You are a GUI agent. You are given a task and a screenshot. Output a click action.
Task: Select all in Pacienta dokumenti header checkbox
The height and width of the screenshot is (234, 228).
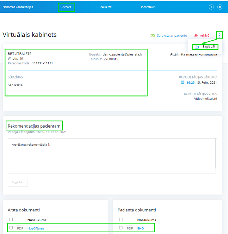pyautogui.click(x=121, y=220)
